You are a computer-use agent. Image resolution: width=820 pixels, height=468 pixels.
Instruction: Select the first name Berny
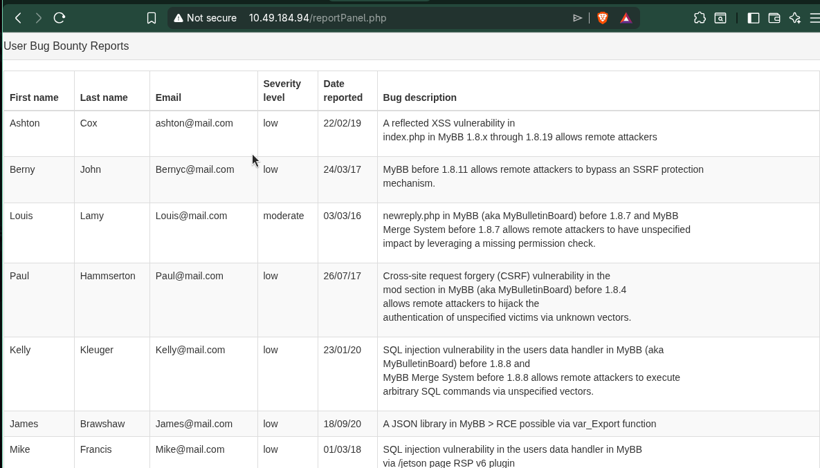click(22, 170)
